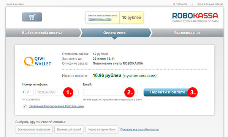
Task: Click the Выбрать другой способ оплаты heading
Action: coord(40,122)
